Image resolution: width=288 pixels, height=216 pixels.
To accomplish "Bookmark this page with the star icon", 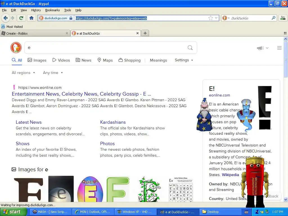I will [x=210, y=18].
